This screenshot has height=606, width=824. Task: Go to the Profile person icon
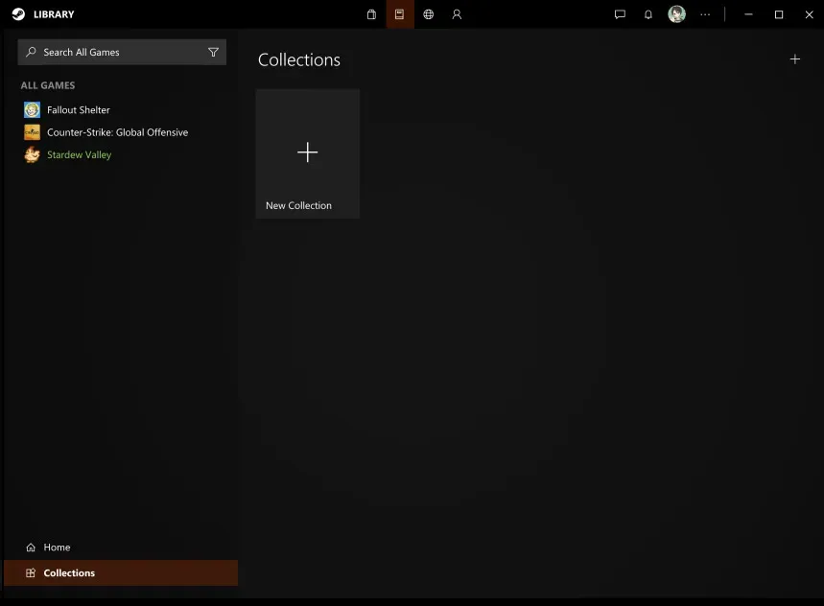(x=457, y=14)
